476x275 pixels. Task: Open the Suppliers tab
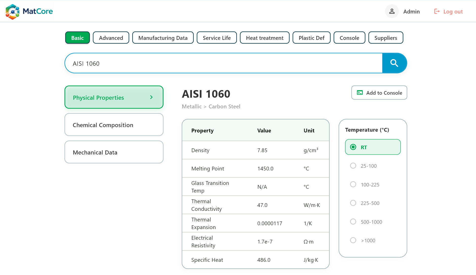point(386,38)
